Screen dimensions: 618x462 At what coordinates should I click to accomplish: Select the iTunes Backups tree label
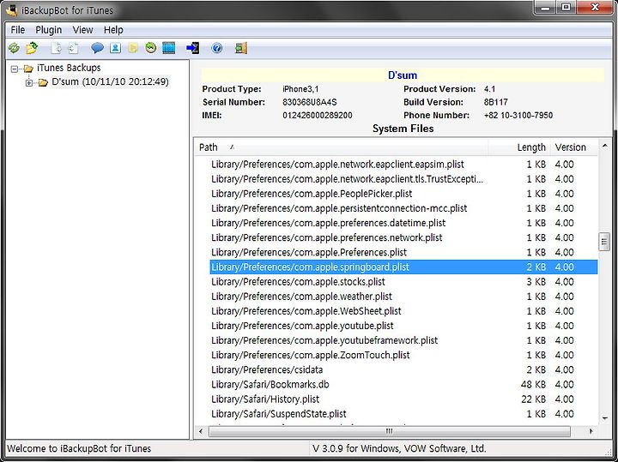point(69,68)
